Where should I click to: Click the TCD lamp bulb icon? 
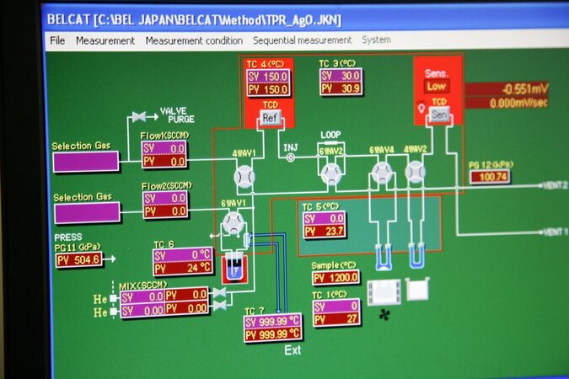pos(419,111)
